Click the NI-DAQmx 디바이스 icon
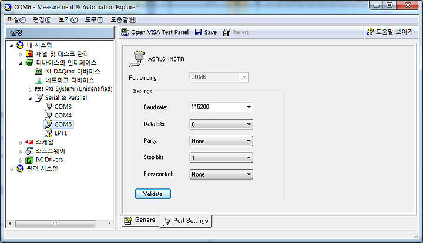 (39, 72)
